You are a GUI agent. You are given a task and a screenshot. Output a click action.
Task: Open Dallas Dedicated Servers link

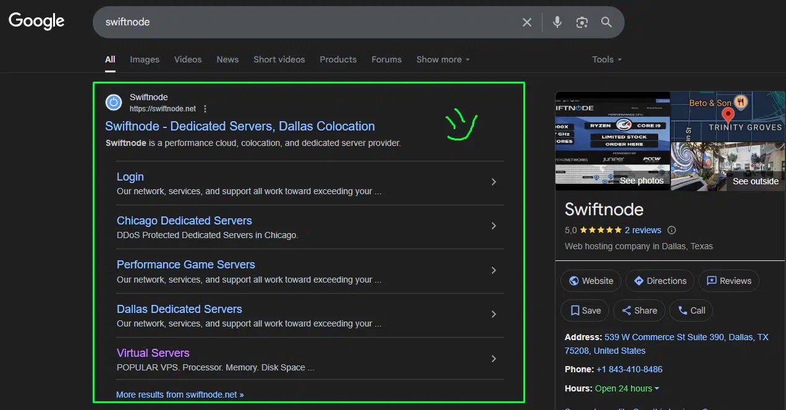[179, 309]
